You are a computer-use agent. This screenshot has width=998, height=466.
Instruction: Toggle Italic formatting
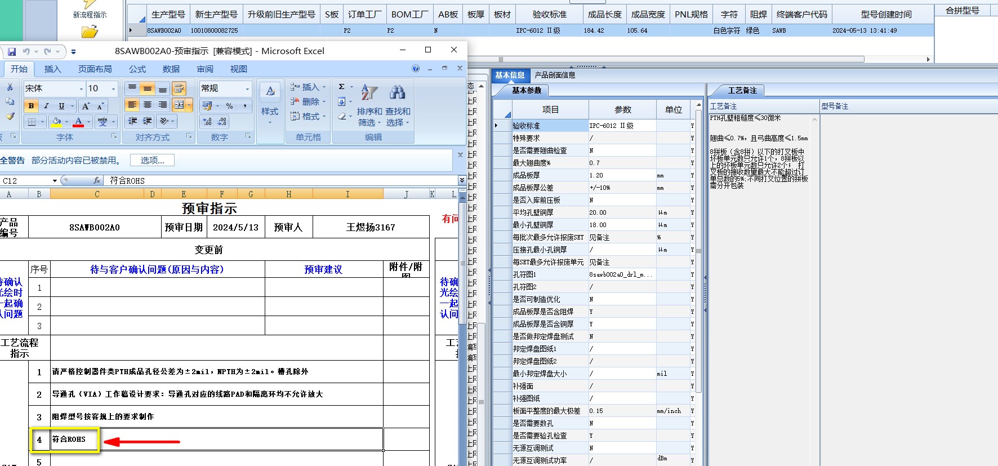tap(46, 106)
